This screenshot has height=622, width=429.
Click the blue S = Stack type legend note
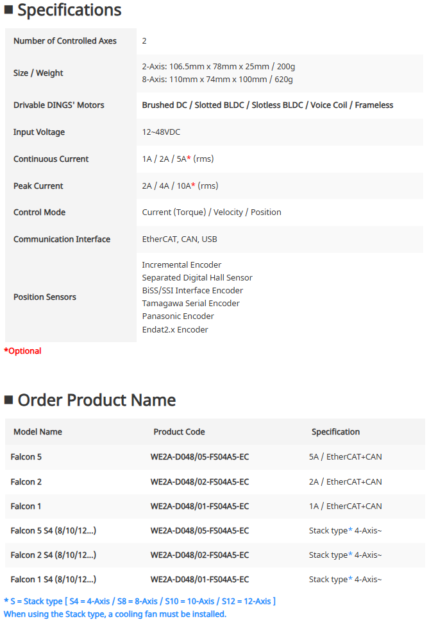coord(140,601)
